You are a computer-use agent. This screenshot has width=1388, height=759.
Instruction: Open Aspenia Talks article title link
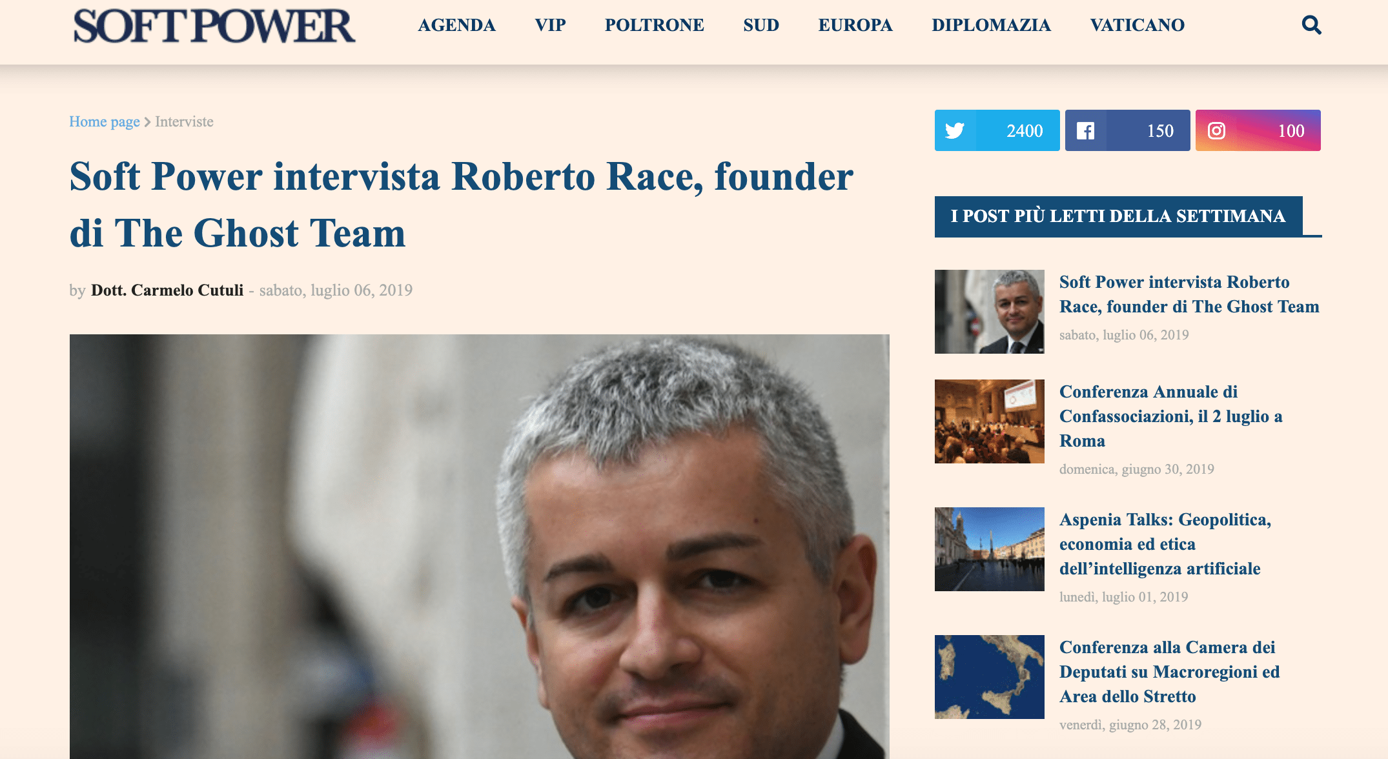click(1165, 544)
